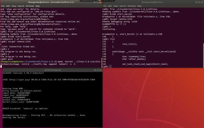
Task: Click the gdb documentation URL in left terminal
Action: [x=31, y=24]
